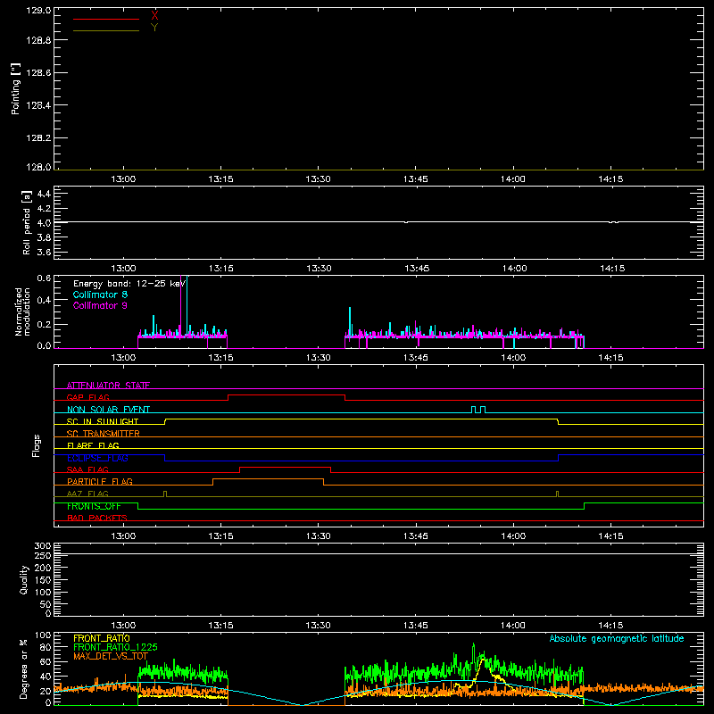Click the '128.2' tick label
This screenshot has width=714, height=714.
pyautogui.click(x=38, y=138)
